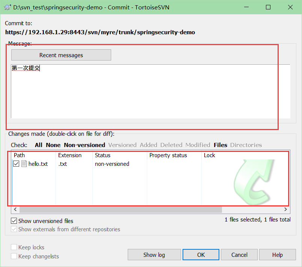Maximize the Commit window
302x267 pixels.
pyautogui.click(x=268, y=7)
